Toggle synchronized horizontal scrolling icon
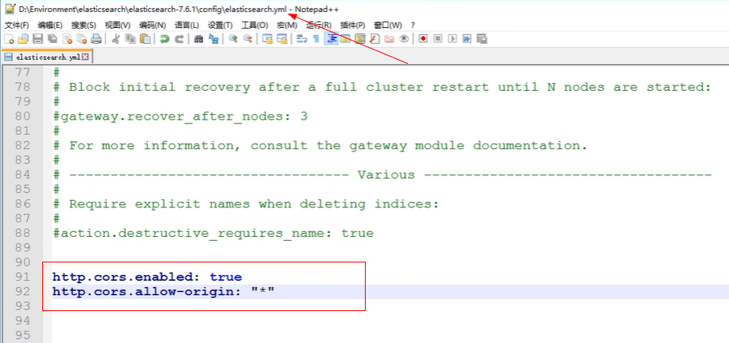 [282, 39]
